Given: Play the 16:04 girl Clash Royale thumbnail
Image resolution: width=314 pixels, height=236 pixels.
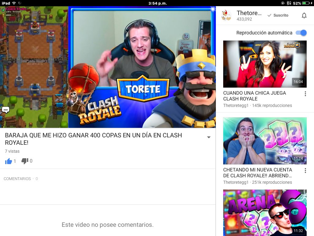Looking at the screenshot, I should pos(265,64).
